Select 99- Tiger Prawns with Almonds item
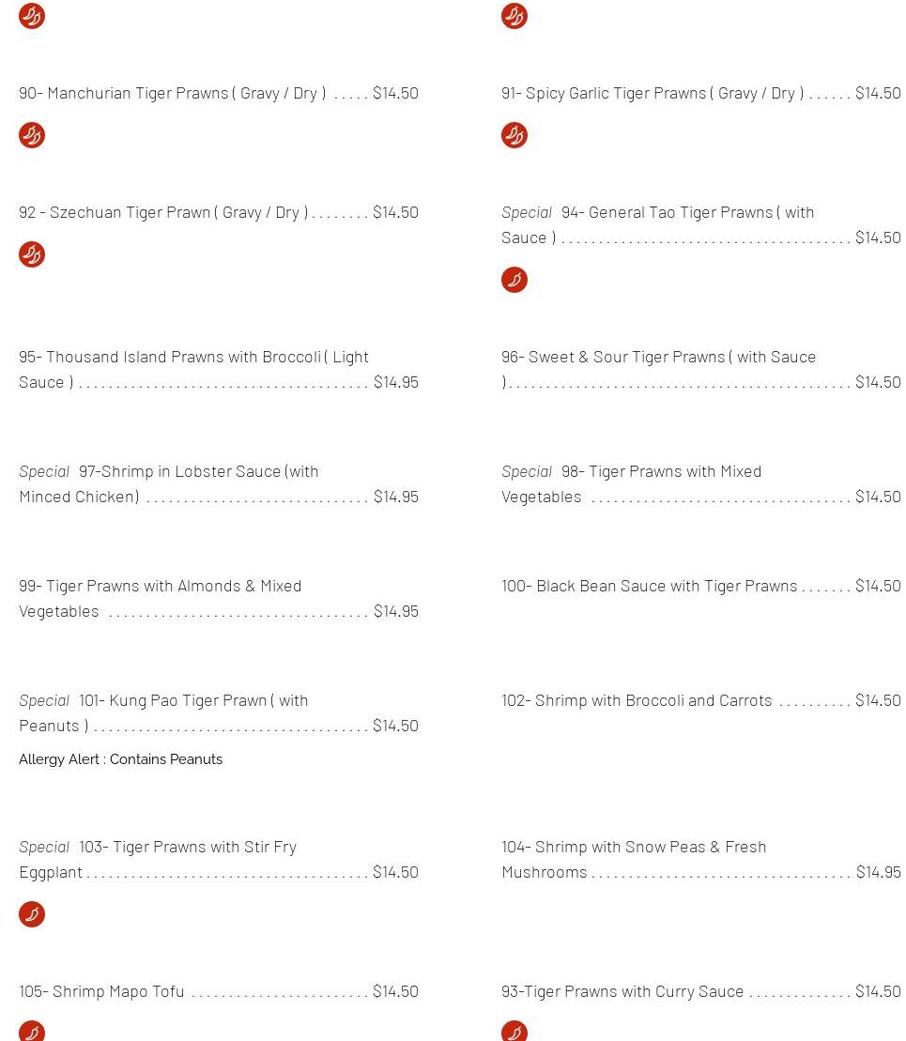The height and width of the screenshot is (1041, 906). pyautogui.click(x=160, y=586)
